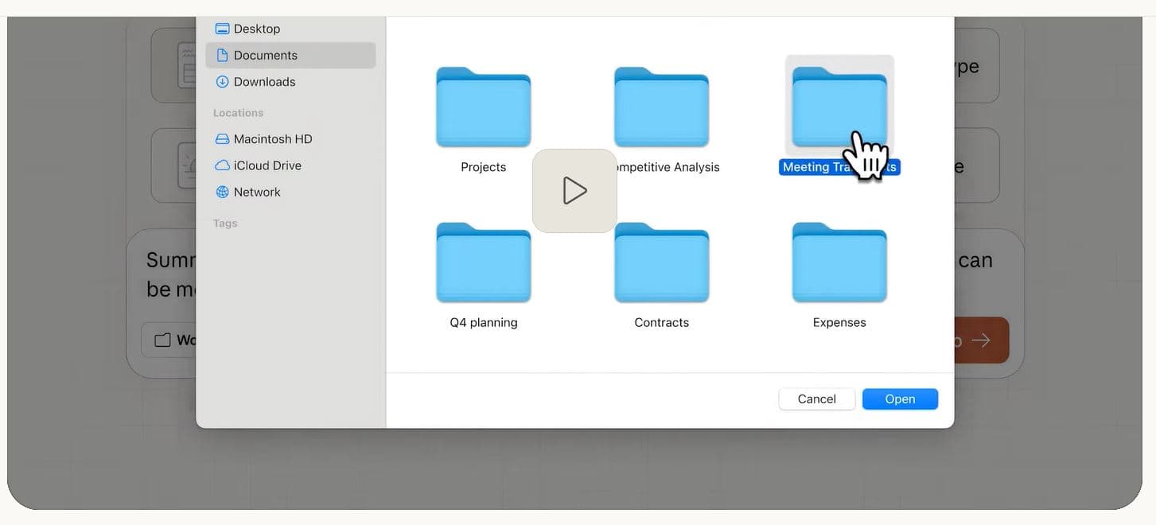Click the play button overlay
Screen dimensions: 1156x525
pos(574,191)
